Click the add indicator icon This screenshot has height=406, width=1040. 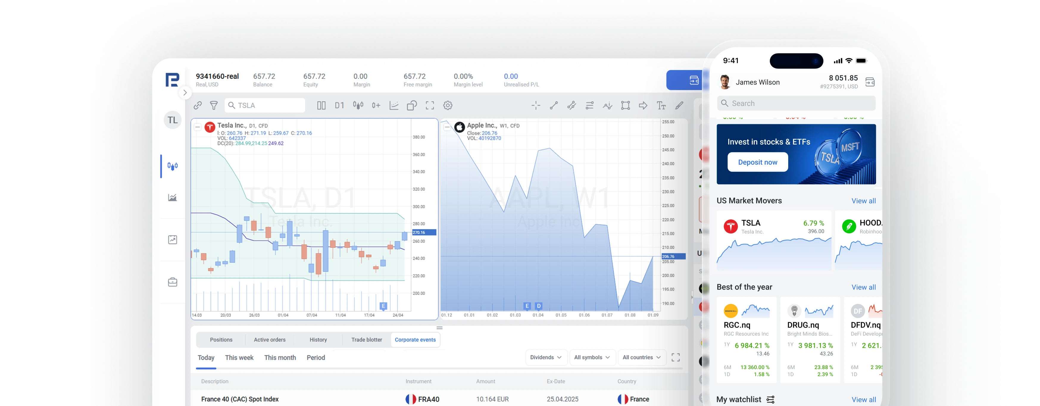click(x=376, y=105)
